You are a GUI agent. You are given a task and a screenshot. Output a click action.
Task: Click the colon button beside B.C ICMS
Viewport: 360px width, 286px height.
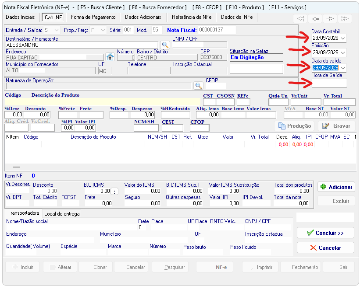click(x=114, y=192)
